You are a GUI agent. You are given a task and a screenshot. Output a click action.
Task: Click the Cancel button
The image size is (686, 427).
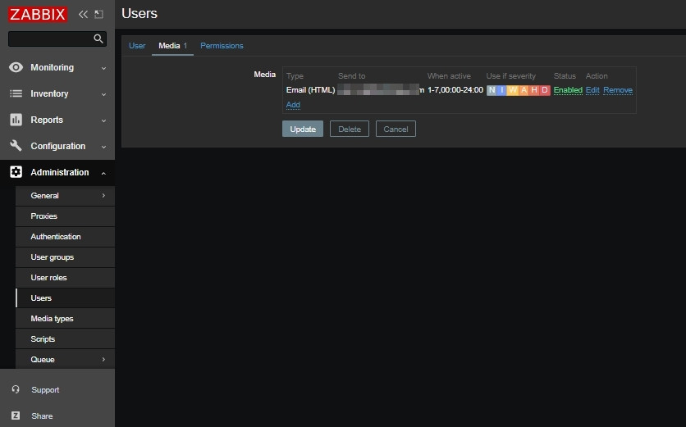tap(396, 129)
